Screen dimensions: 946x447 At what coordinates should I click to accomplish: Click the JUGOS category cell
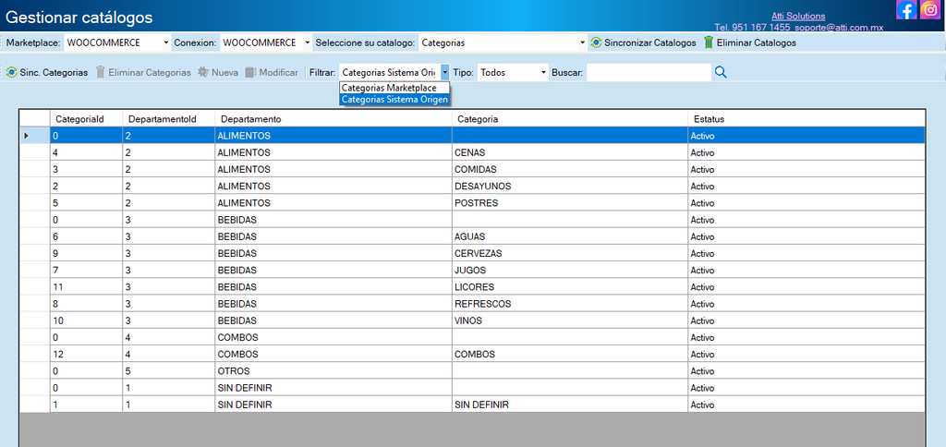(x=569, y=271)
